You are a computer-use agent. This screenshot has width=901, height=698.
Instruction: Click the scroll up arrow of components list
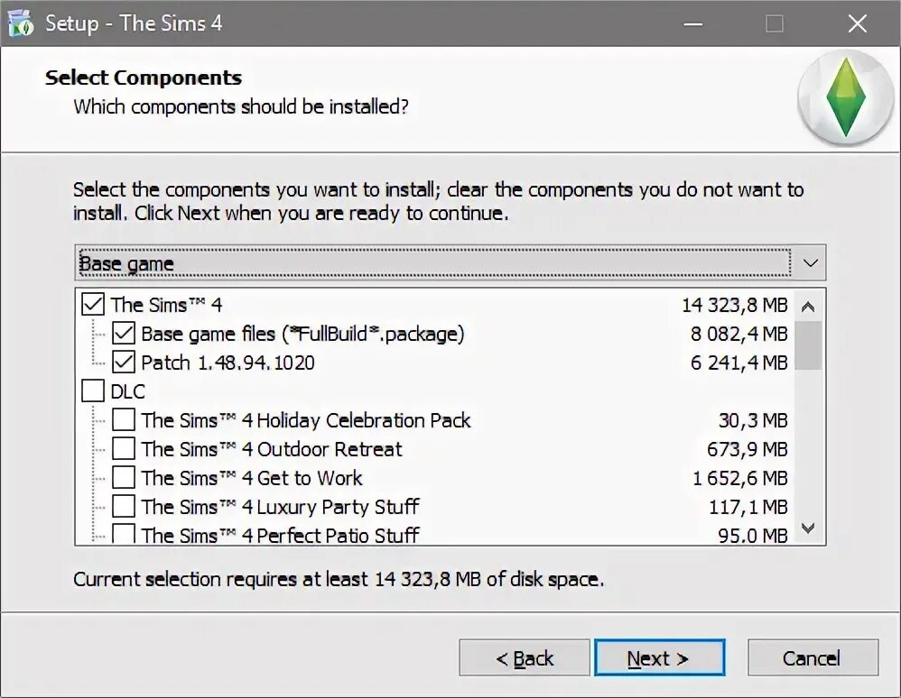click(x=808, y=307)
